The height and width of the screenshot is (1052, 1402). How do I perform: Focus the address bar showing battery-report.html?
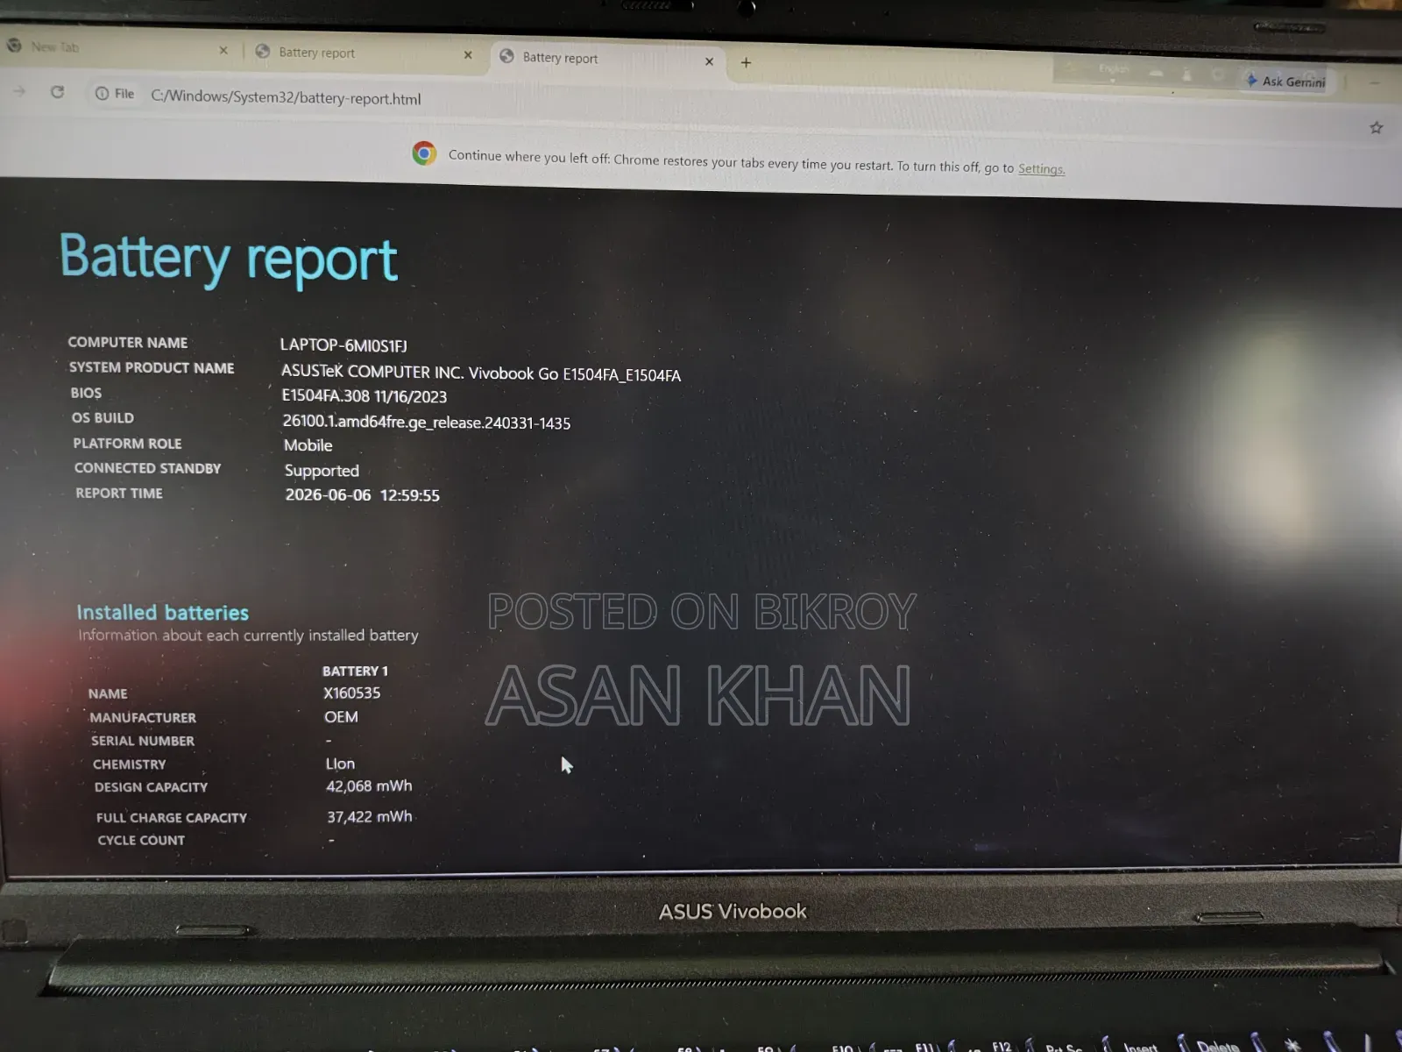(x=286, y=97)
